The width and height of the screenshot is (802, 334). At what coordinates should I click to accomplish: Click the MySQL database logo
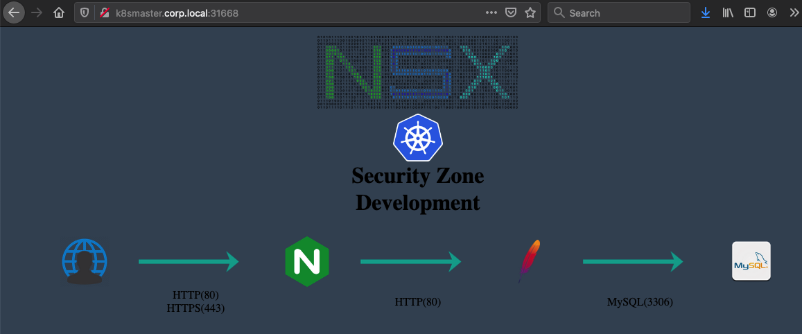click(x=751, y=261)
